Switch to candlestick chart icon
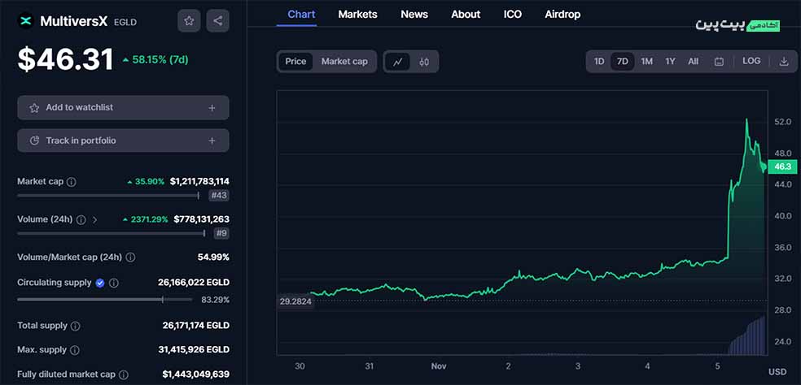 click(x=424, y=62)
